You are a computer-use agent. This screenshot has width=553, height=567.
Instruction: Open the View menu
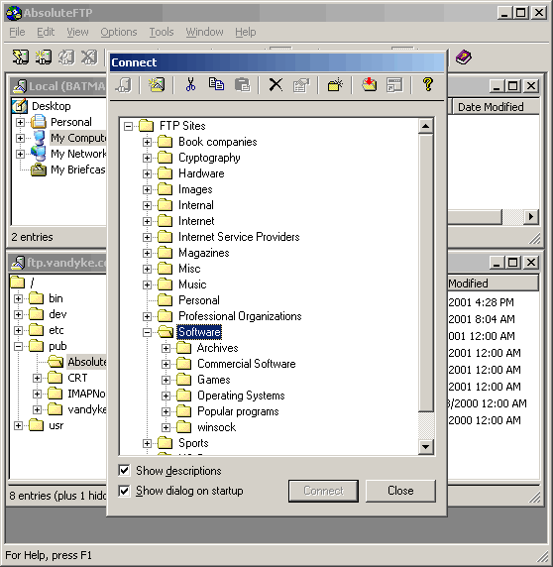coord(77,32)
